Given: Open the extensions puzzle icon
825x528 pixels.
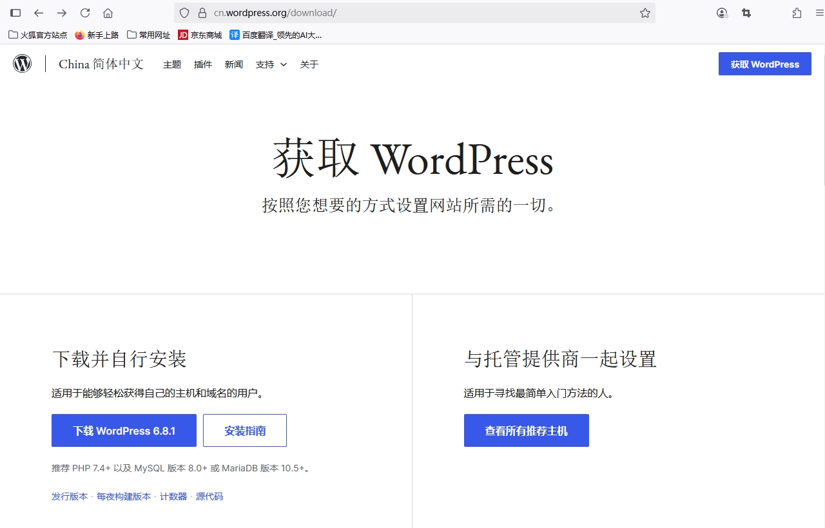Looking at the screenshot, I should (797, 13).
